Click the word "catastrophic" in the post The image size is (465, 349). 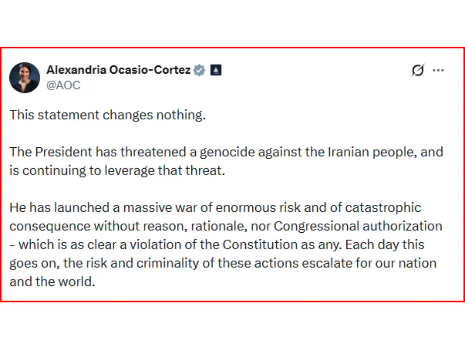[x=383, y=207]
